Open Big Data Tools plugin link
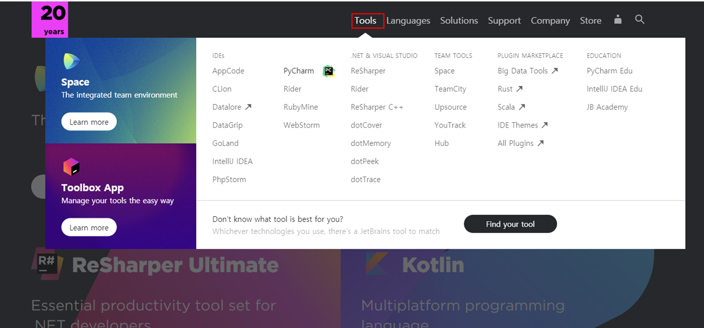Viewport: 704px width, 328px height. point(527,71)
